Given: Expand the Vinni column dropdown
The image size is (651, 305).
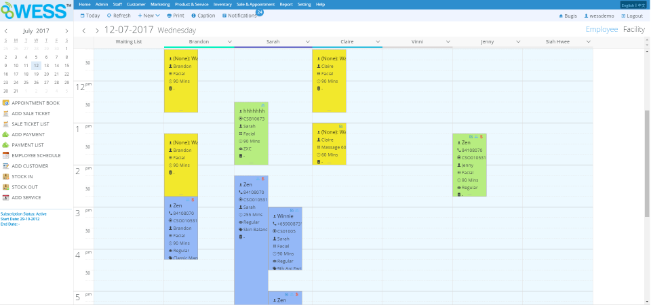Looking at the screenshot, I should pyautogui.click(x=448, y=42).
